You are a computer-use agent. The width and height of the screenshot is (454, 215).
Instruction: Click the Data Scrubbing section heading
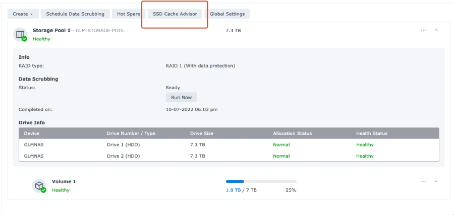(x=38, y=79)
